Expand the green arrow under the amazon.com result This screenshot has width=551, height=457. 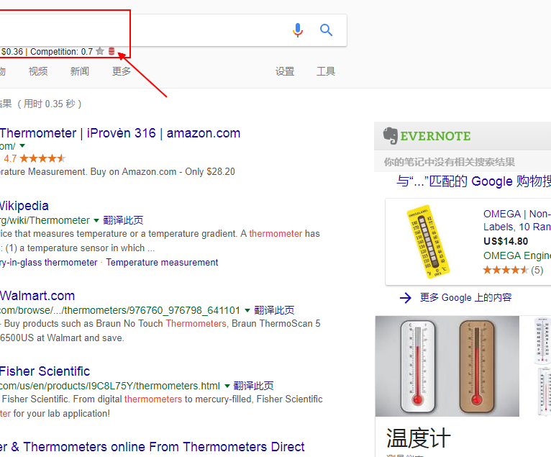point(22,146)
